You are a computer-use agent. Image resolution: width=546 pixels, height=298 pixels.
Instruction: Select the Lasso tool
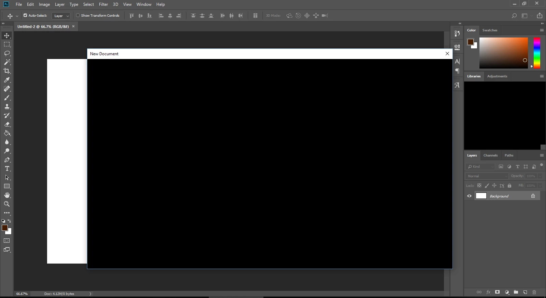click(x=7, y=53)
